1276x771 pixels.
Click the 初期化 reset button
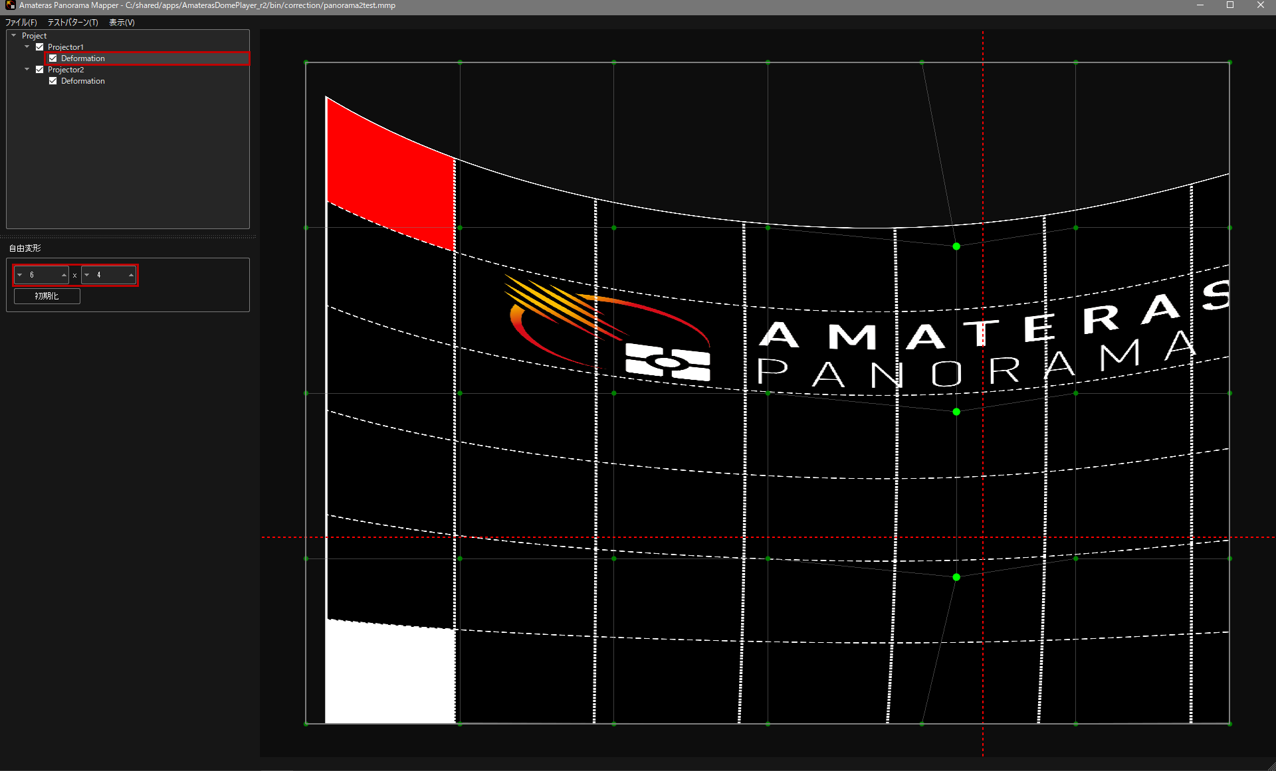(47, 296)
